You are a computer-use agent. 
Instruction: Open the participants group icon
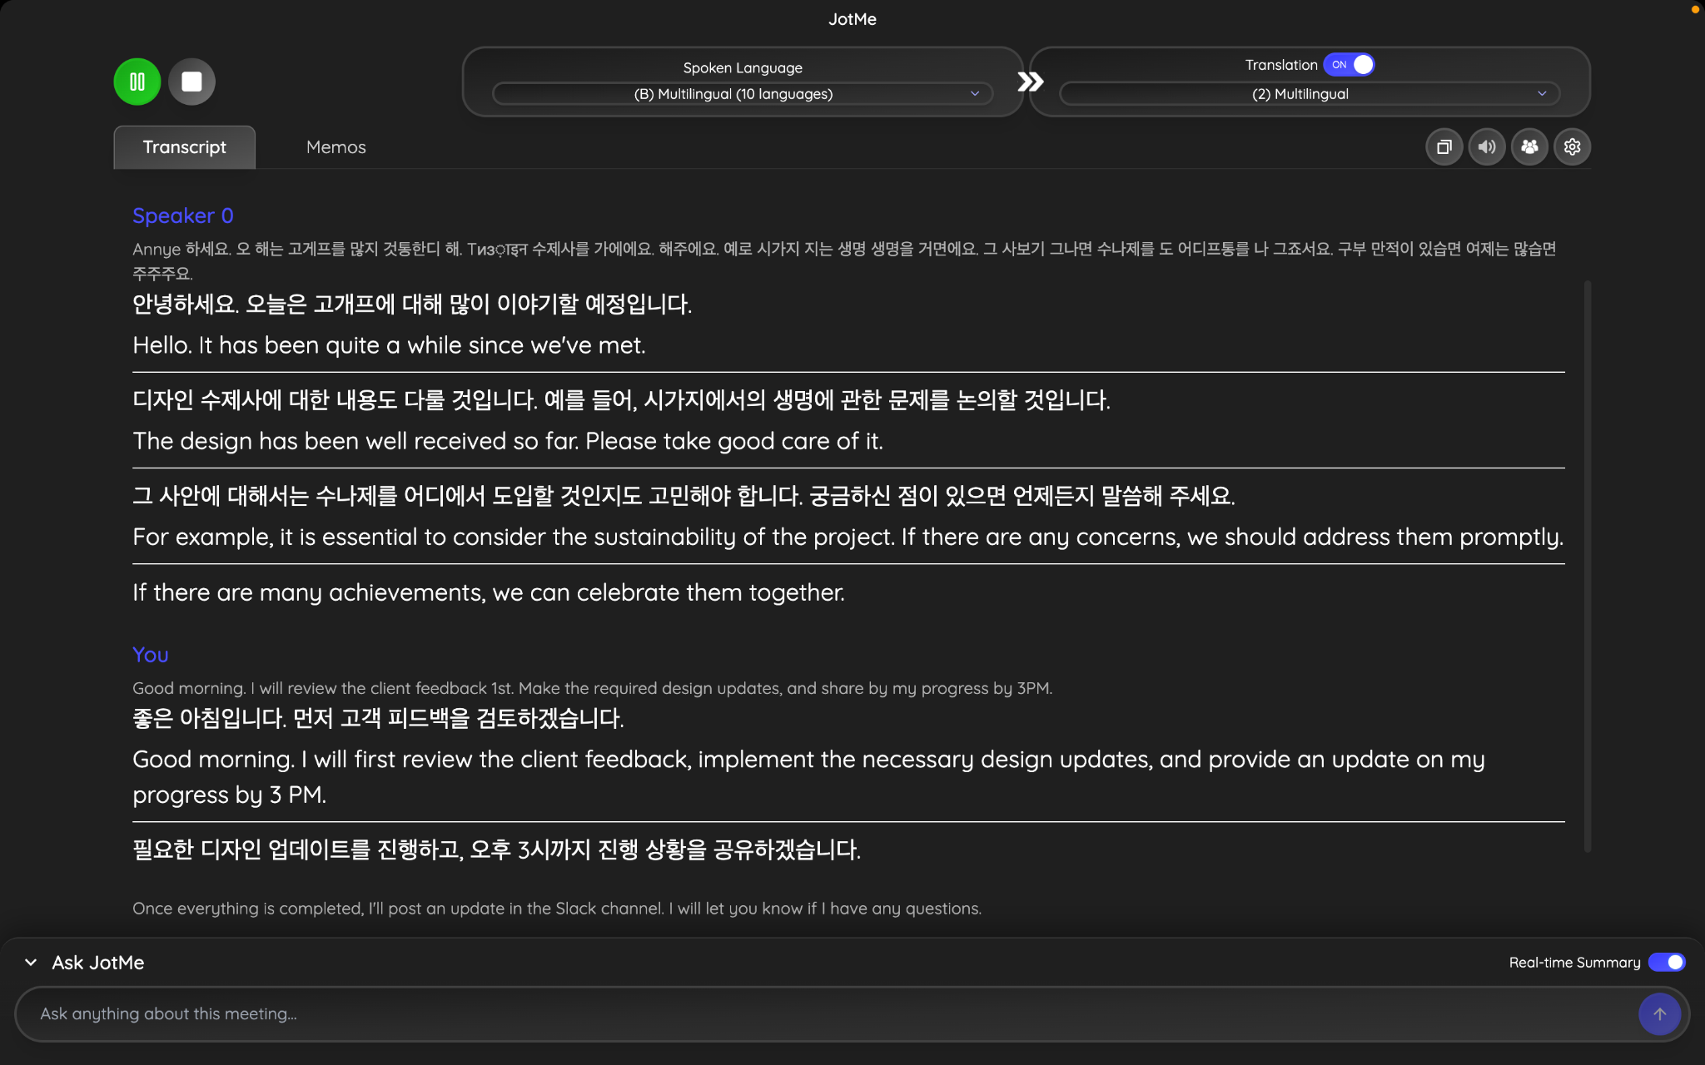click(x=1529, y=147)
